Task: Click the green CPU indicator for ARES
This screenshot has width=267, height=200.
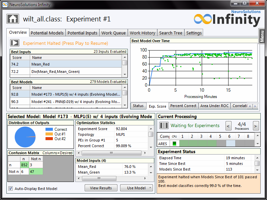Action: point(174,143)
